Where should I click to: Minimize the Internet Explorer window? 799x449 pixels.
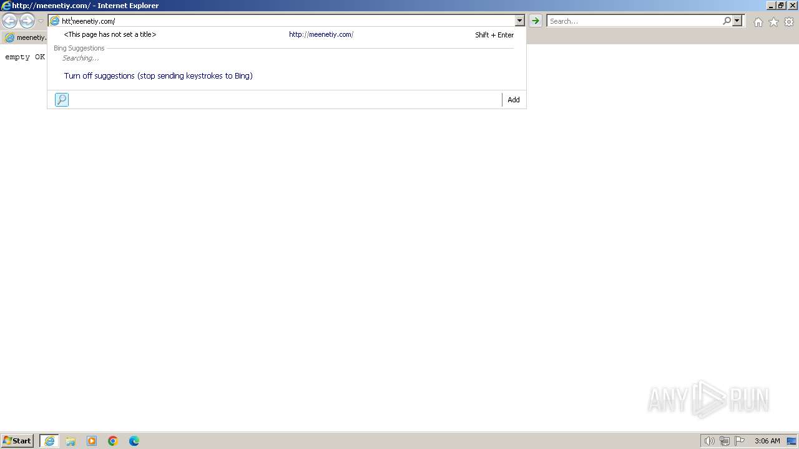(772, 6)
